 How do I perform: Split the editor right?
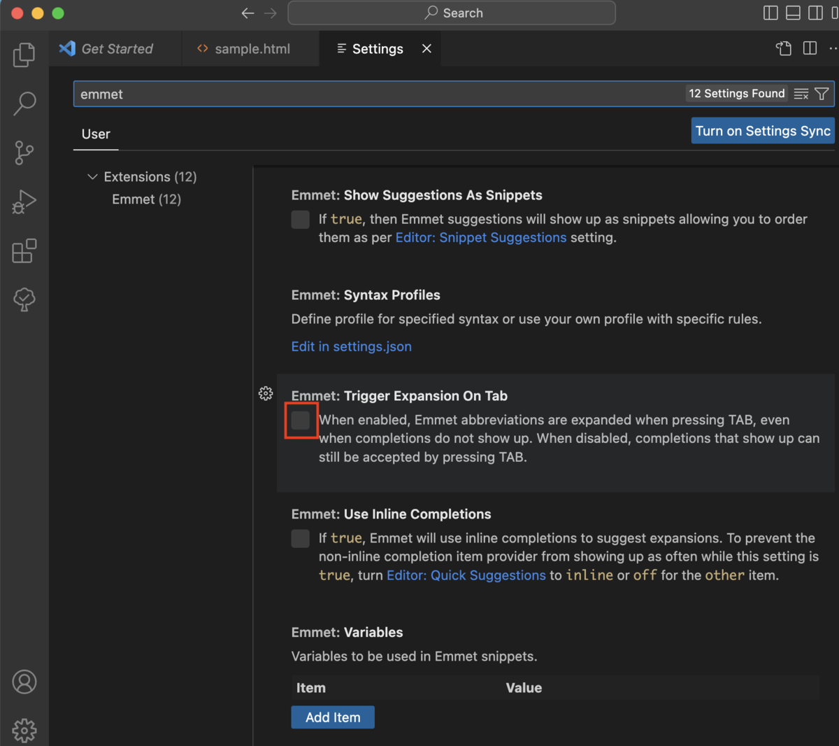click(x=810, y=48)
